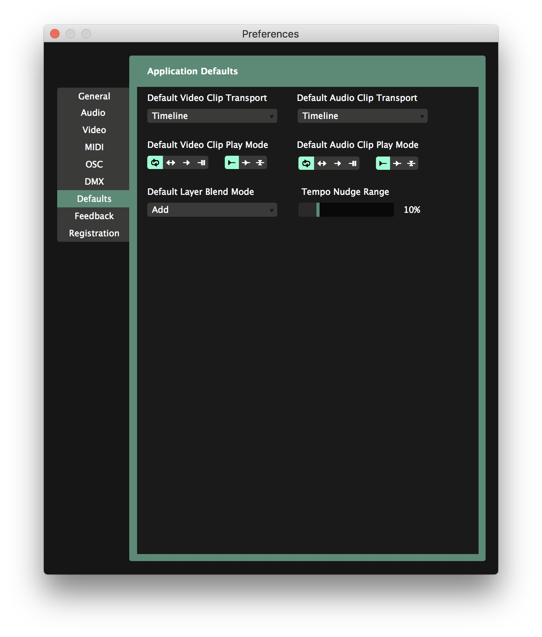This screenshot has height=637, width=542.
Task: Open the Feedback section
Action: pos(94,216)
